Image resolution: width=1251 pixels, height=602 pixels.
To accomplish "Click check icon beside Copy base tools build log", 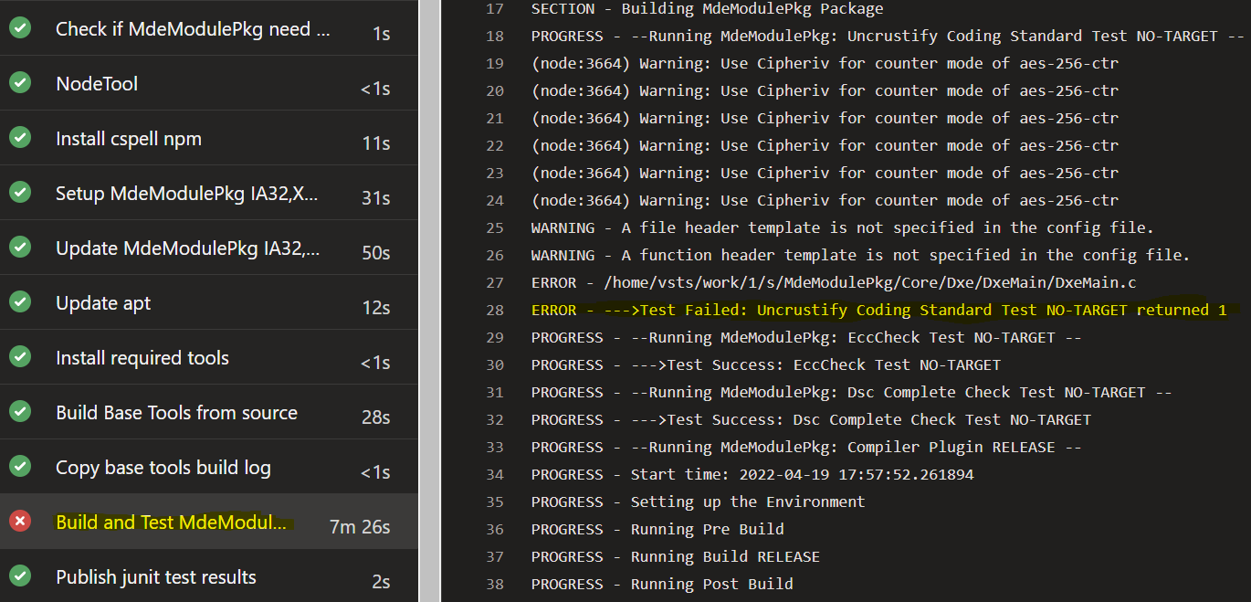I will (x=20, y=467).
